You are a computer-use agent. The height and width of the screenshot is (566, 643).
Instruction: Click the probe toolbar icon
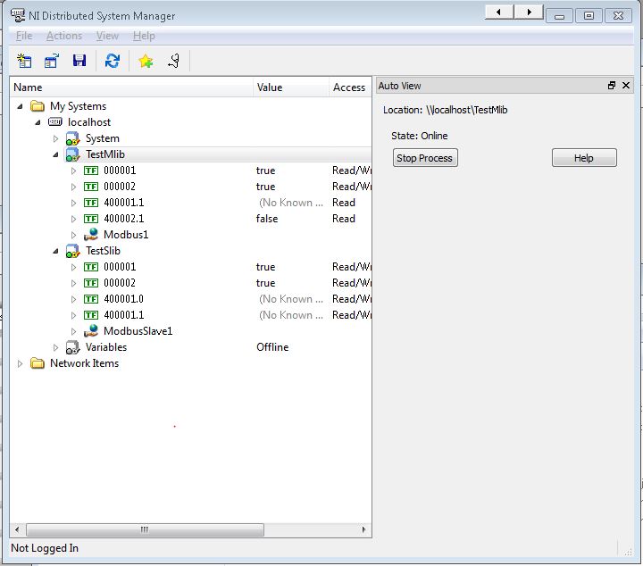point(174,61)
